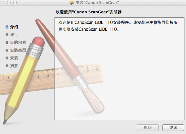Click the 继续 (Continue) button
Image resolution: width=186 pixels, height=134 pixels.
pos(173,127)
